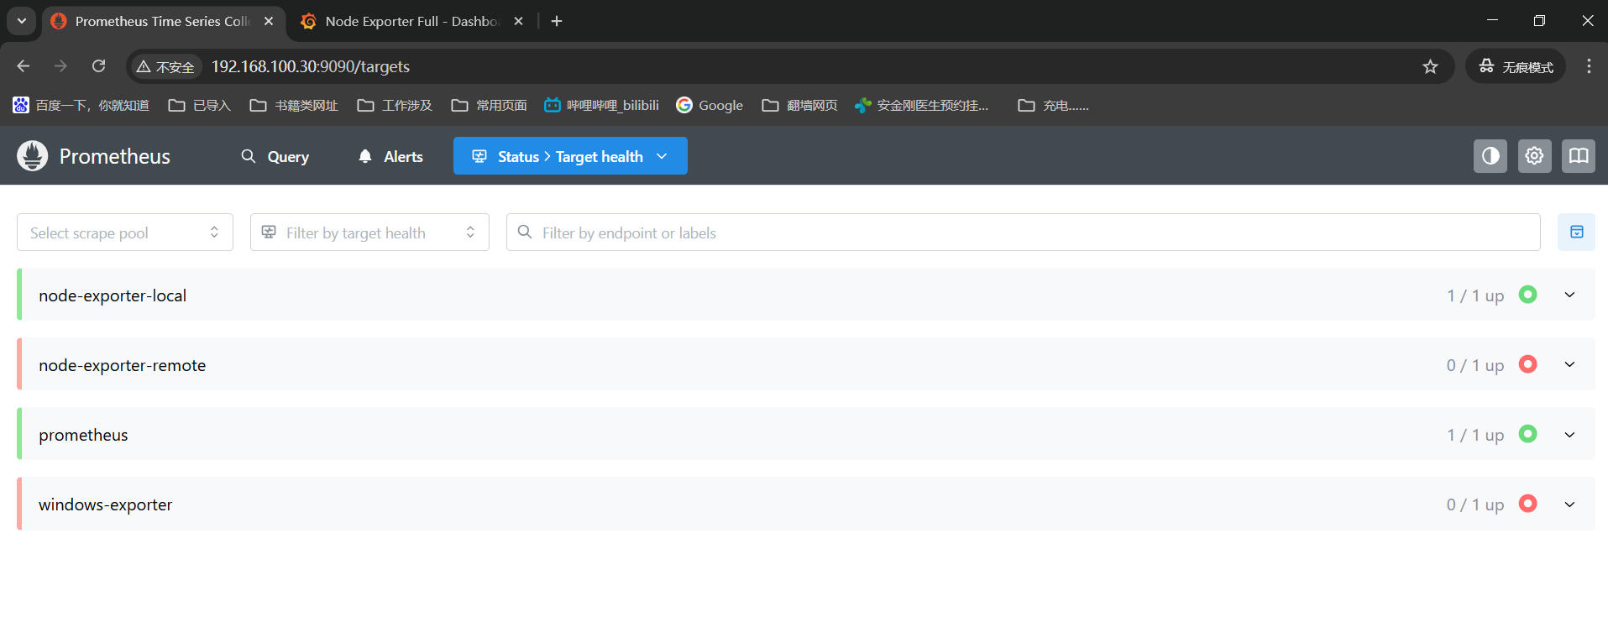Open the 已导入 bookmark folder
Image resolution: width=1608 pixels, height=622 pixels.
pos(200,105)
